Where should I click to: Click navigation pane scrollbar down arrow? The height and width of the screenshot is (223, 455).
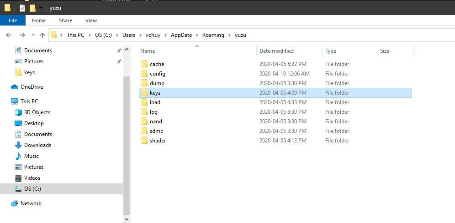127,219
